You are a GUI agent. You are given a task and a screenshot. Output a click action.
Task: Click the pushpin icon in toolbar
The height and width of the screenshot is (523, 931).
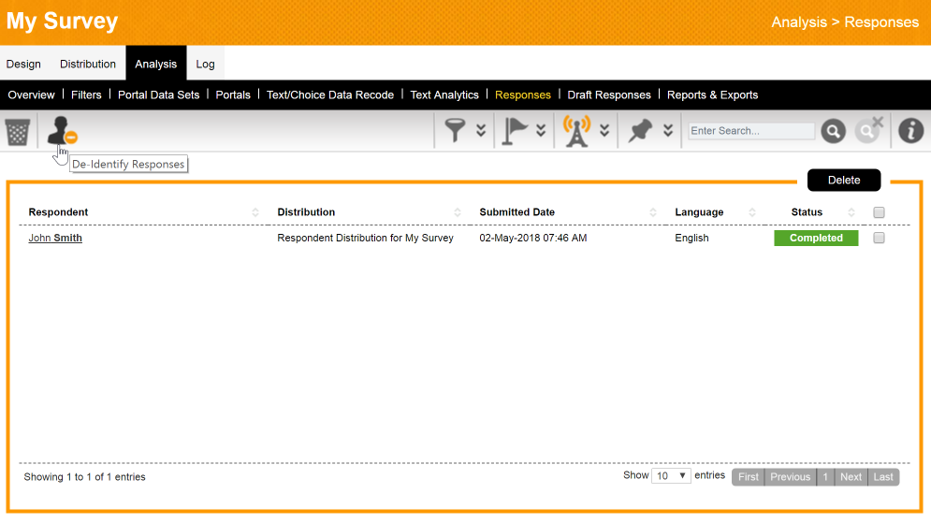[640, 131]
